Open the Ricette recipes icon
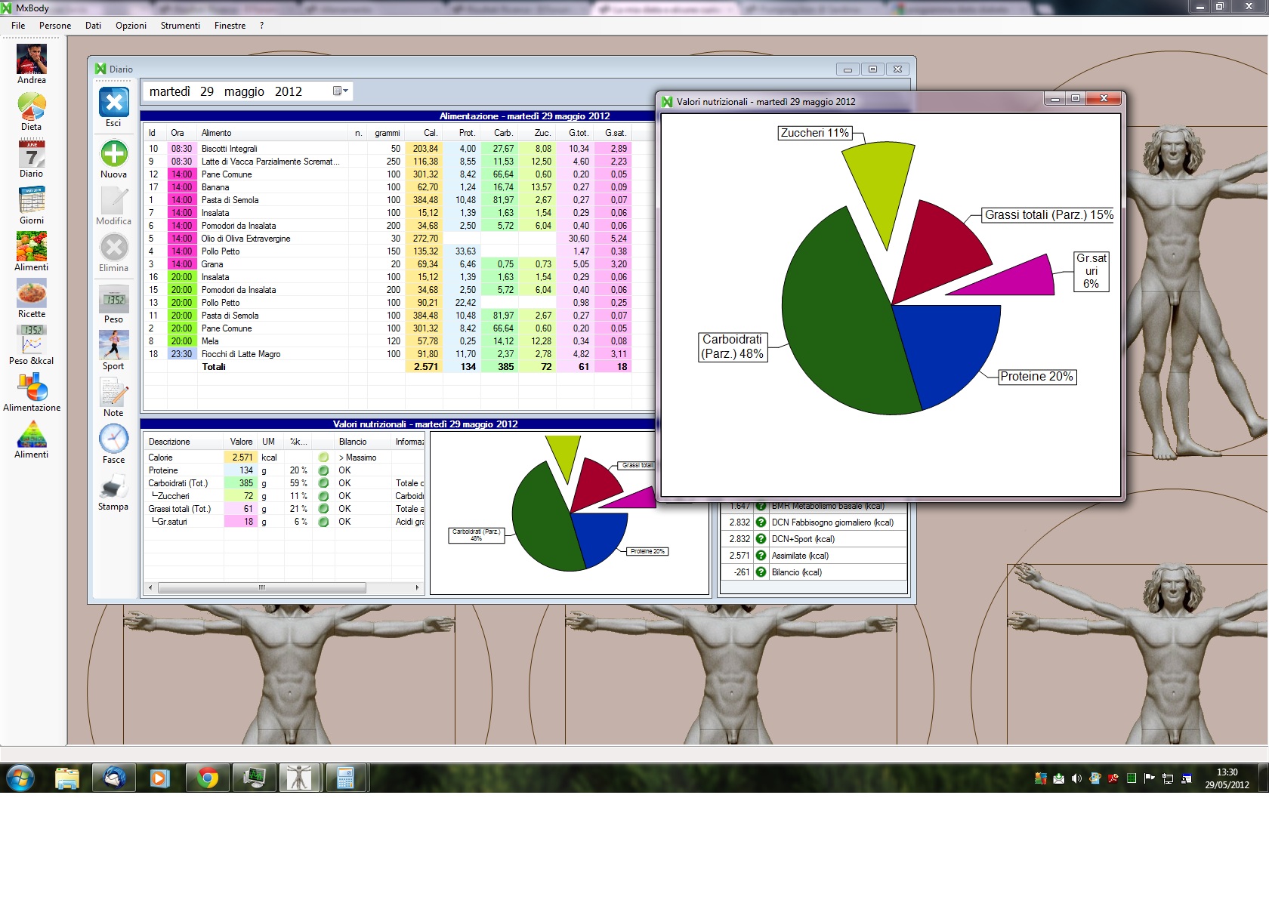 click(x=32, y=293)
